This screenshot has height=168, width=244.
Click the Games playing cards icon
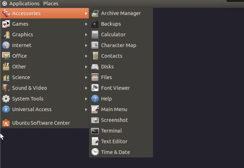pos(6,24)
